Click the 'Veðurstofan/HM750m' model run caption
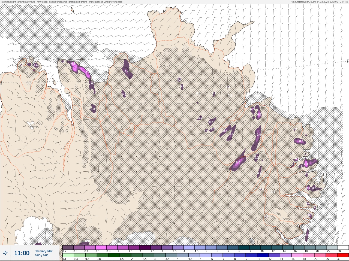 (x=319, y=2)
